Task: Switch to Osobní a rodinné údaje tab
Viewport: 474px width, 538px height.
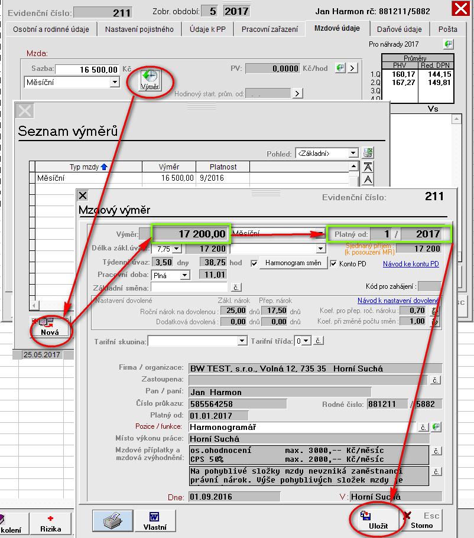Action: coord(51,29)
